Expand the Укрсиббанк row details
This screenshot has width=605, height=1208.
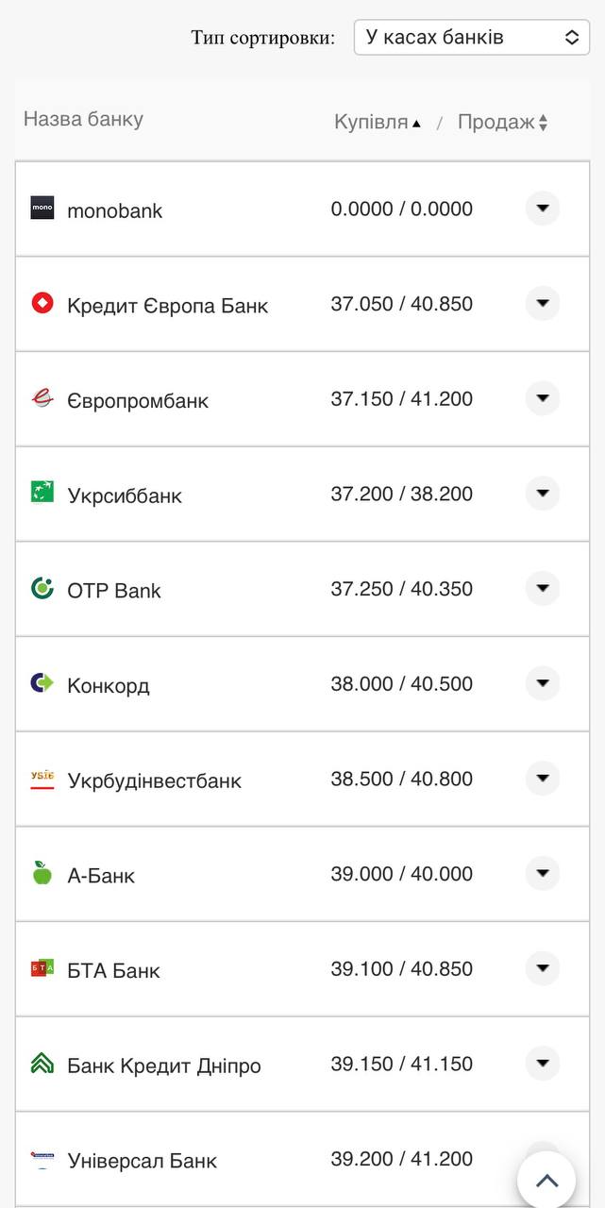(542, 494)
